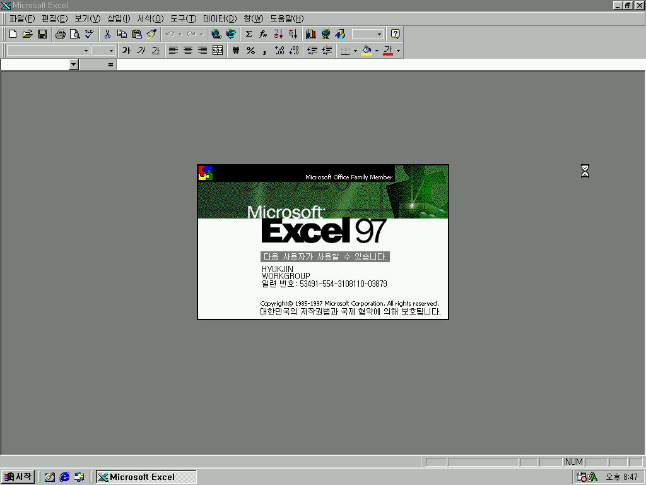Viewport: 646px width, 485px height.
Task: Click the Copy icon
Action: tap(122, 34)
